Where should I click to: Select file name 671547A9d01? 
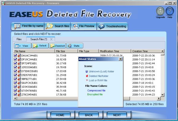tap(29, 91)
